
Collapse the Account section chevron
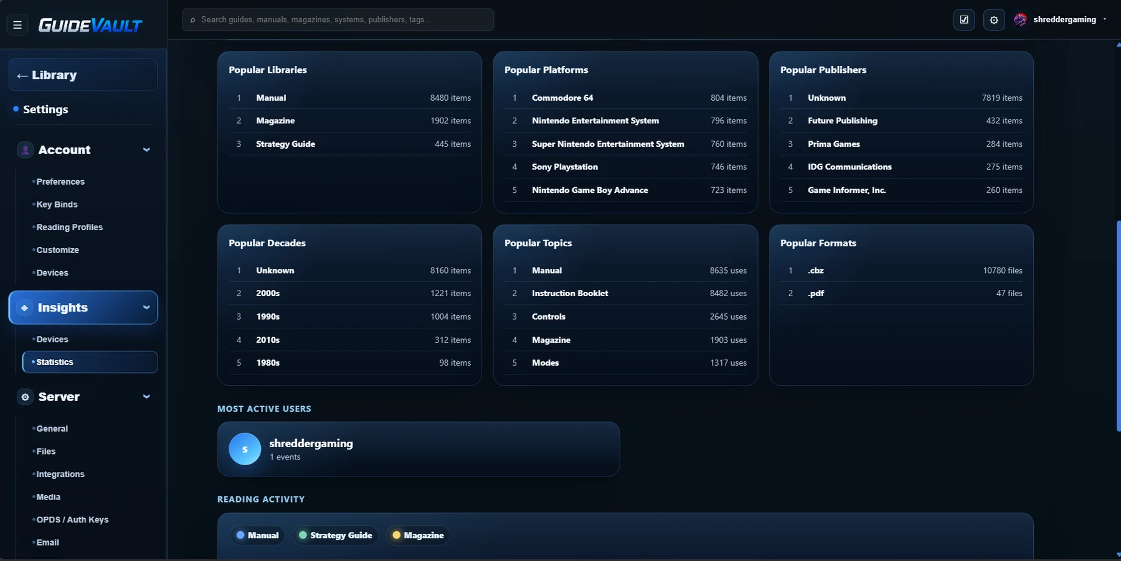146,150
